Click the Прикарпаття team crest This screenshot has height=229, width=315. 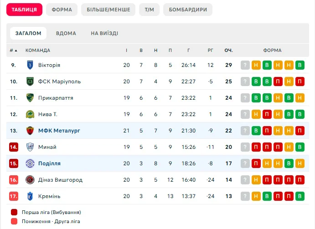[30, 98]
